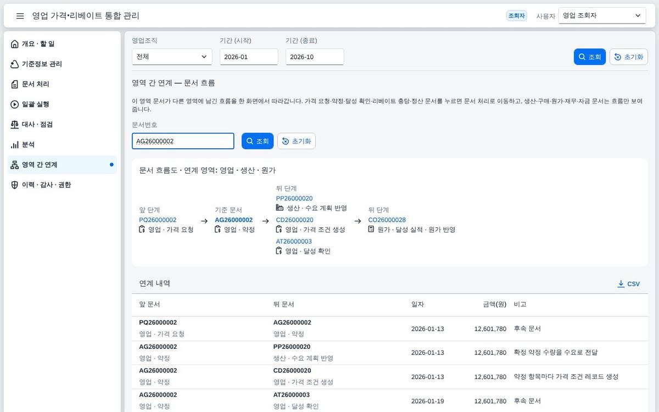Viewport: 659px width, 412px height.
Task: Go to 기준정보 관리 menu
Action: tap(62, 64)
